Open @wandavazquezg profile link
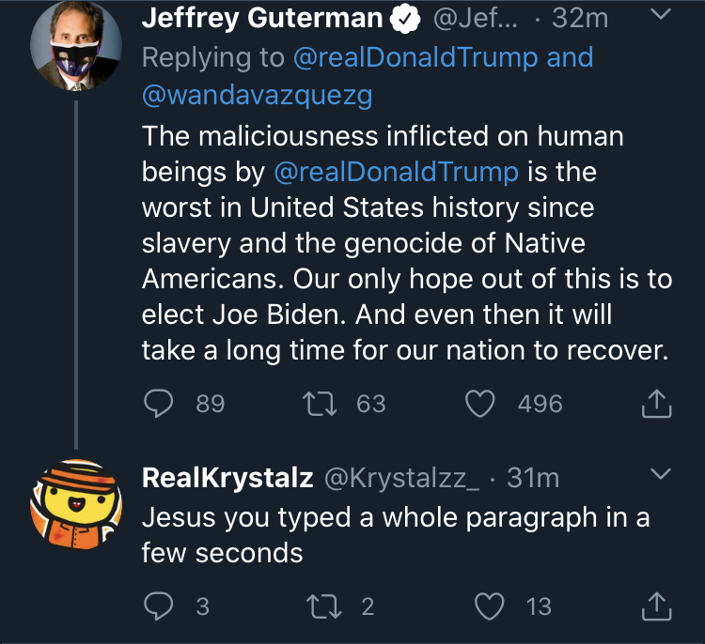This screenshot has width=705, height=644. pos(258,95)
